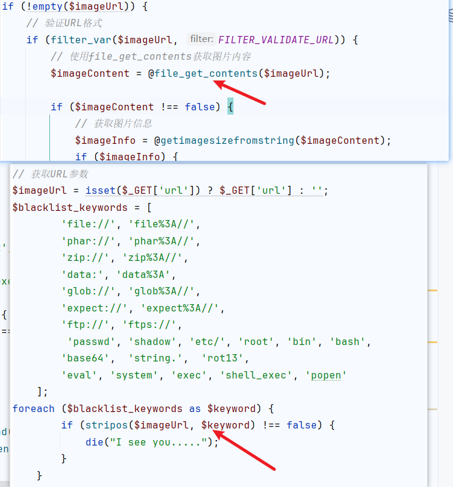Screen dimensions: 453x487
Task: Click the @file_get_contents function call
Action: click(x=203, y=73)
